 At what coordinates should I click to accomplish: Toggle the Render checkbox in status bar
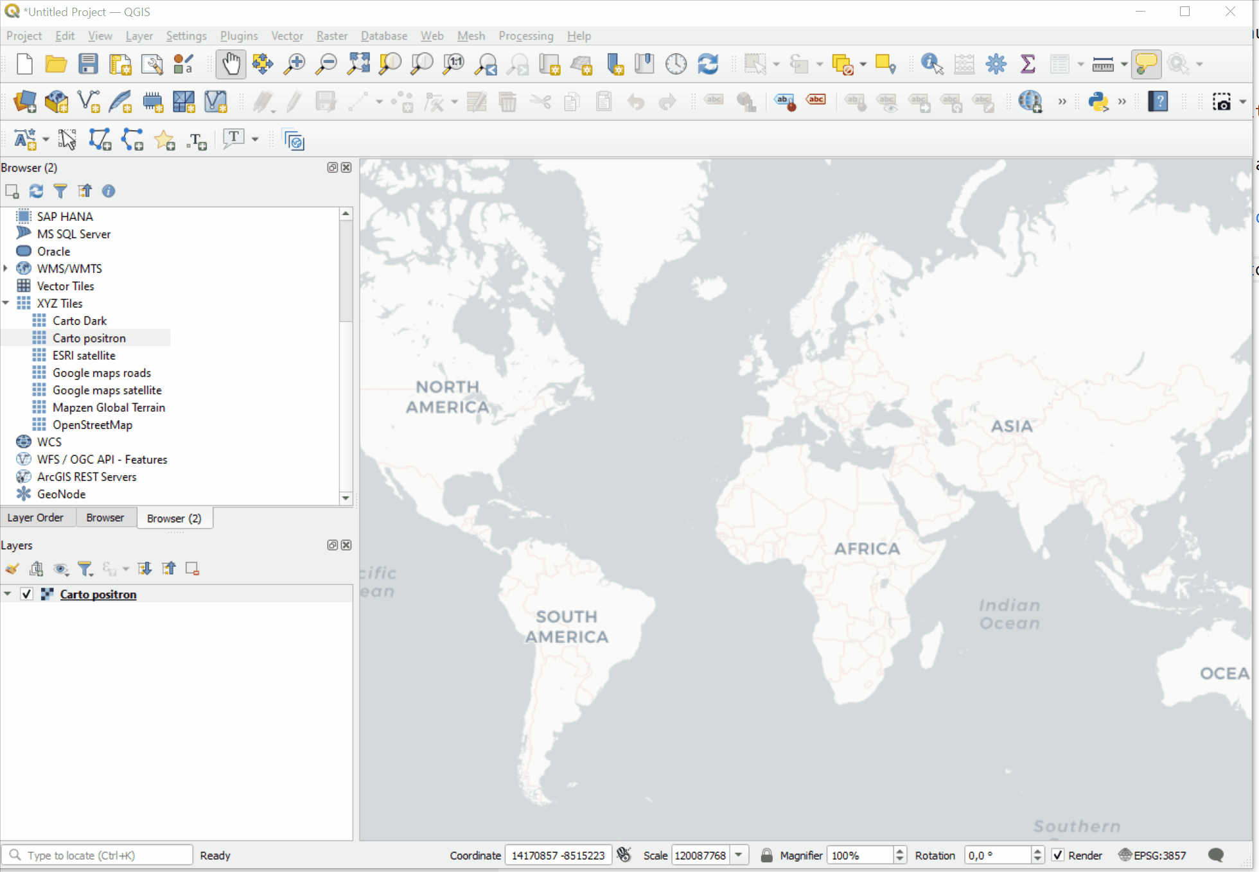click(x=1058, y=855)
